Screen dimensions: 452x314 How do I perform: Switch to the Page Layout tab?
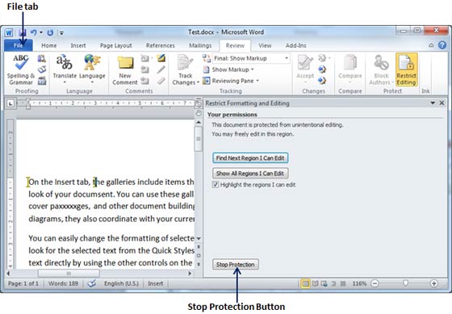click(x=115, y=45)
